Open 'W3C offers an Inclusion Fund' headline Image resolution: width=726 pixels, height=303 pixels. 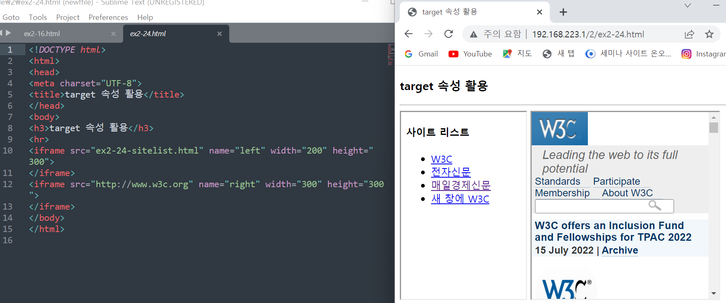pyautogui.click(x=613, y=231)
